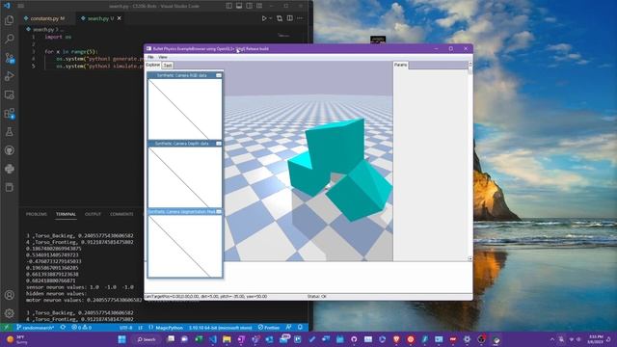Viewport: 617px width, 347px height.
Task: Open the Accounts icon in VS Code
Action: 9,295
